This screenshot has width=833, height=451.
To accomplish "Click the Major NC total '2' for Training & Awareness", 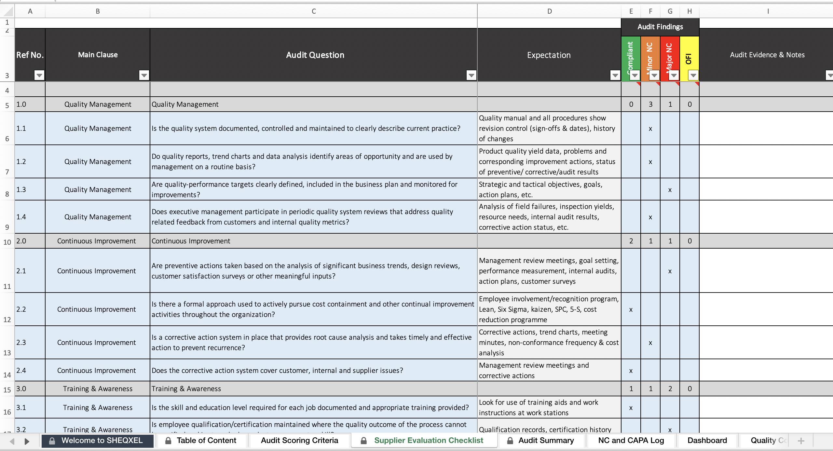I will (x=670, y=389).
